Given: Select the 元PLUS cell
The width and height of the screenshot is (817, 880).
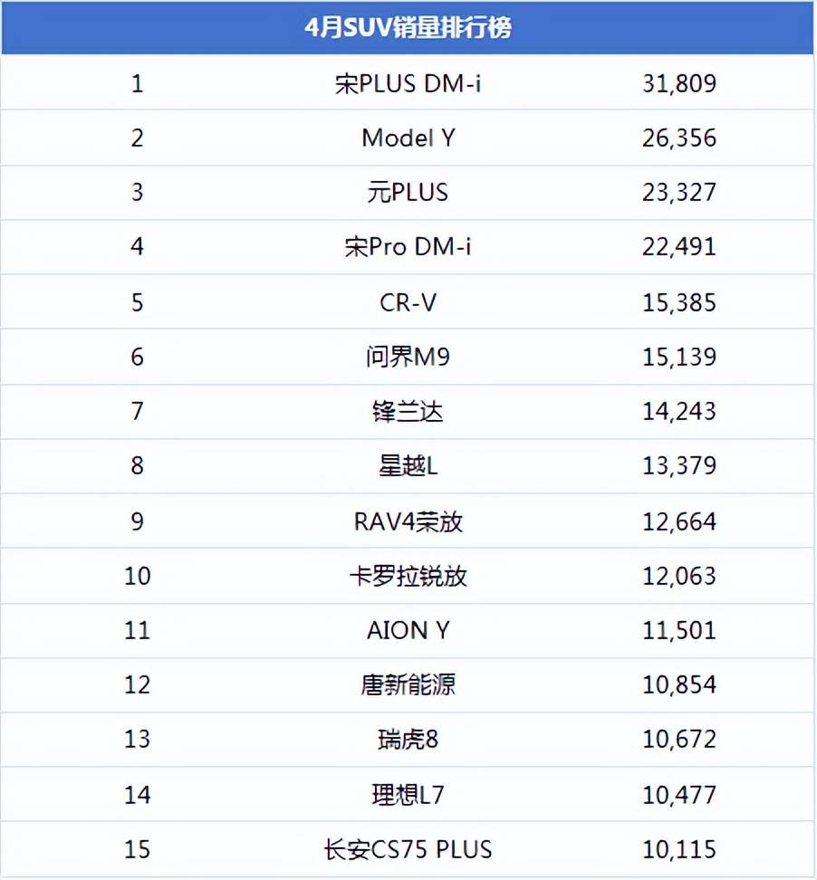Looking at the screenshot, I should tap(408, 193).
